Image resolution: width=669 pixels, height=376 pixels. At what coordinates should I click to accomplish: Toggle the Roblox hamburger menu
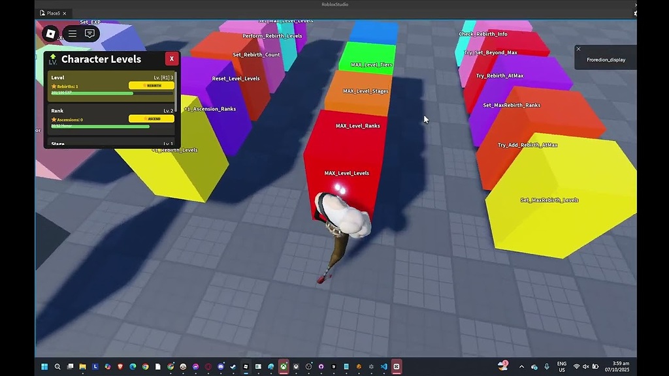click(x=72, y=33)
